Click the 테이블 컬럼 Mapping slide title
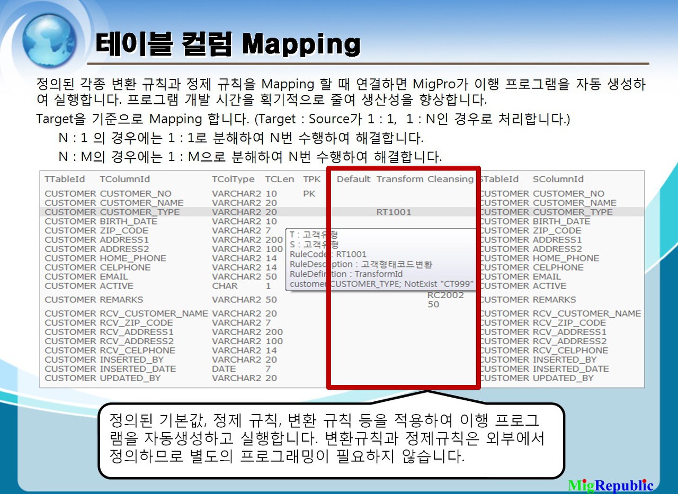This screenshot has height=494, width=678. (x=228, y=44)
